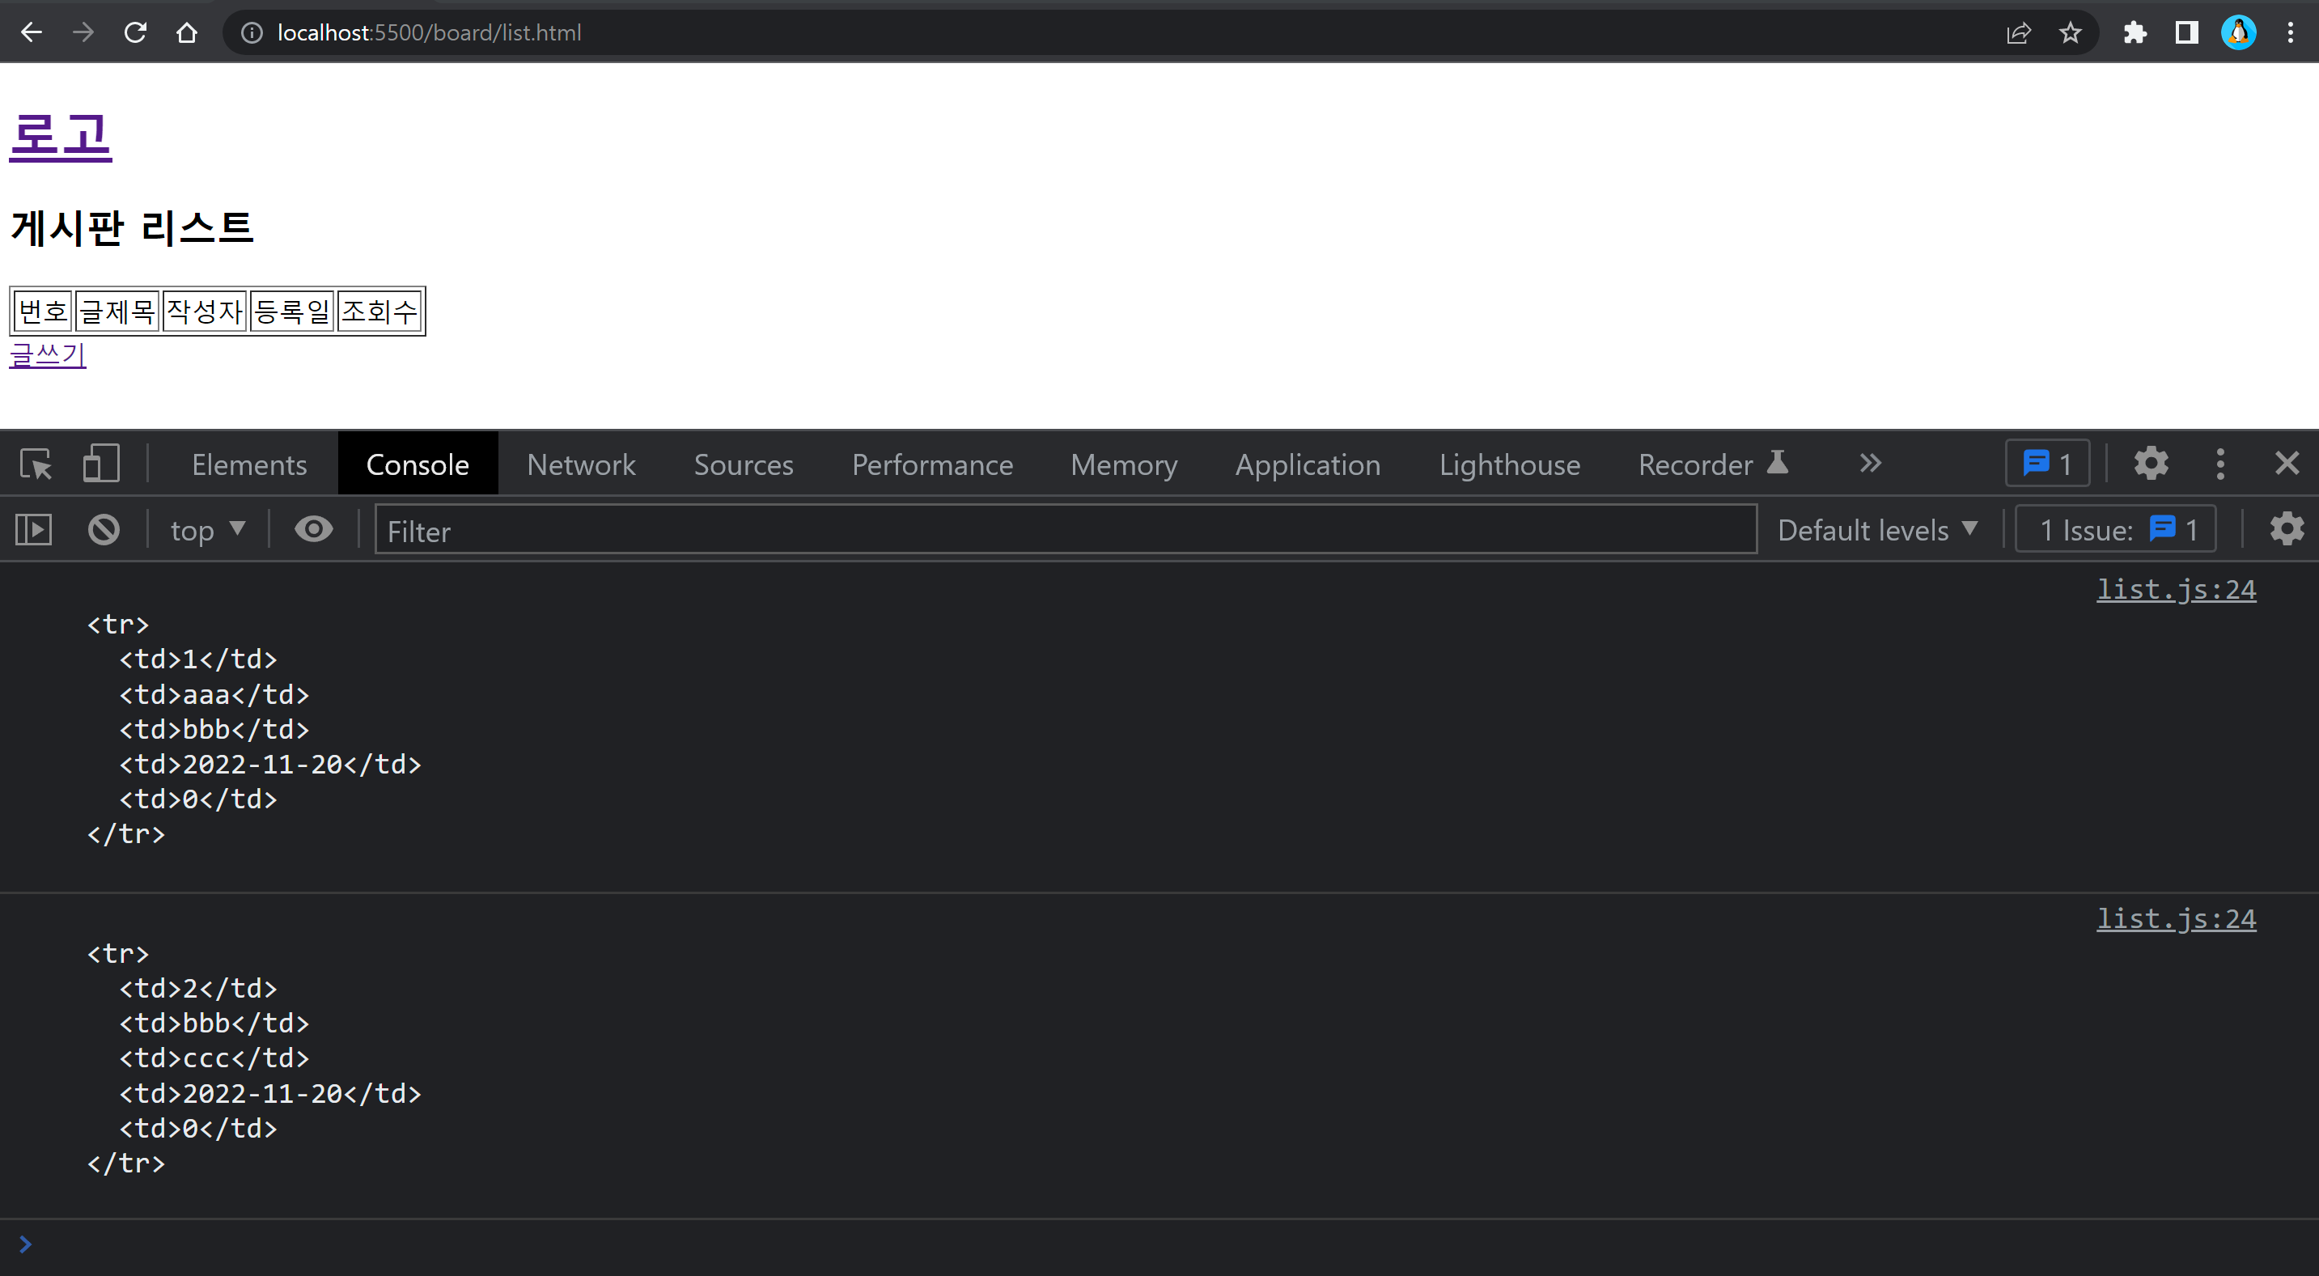
Task: Bookmark this page with star icon
Action: [x=2070, y=33]
